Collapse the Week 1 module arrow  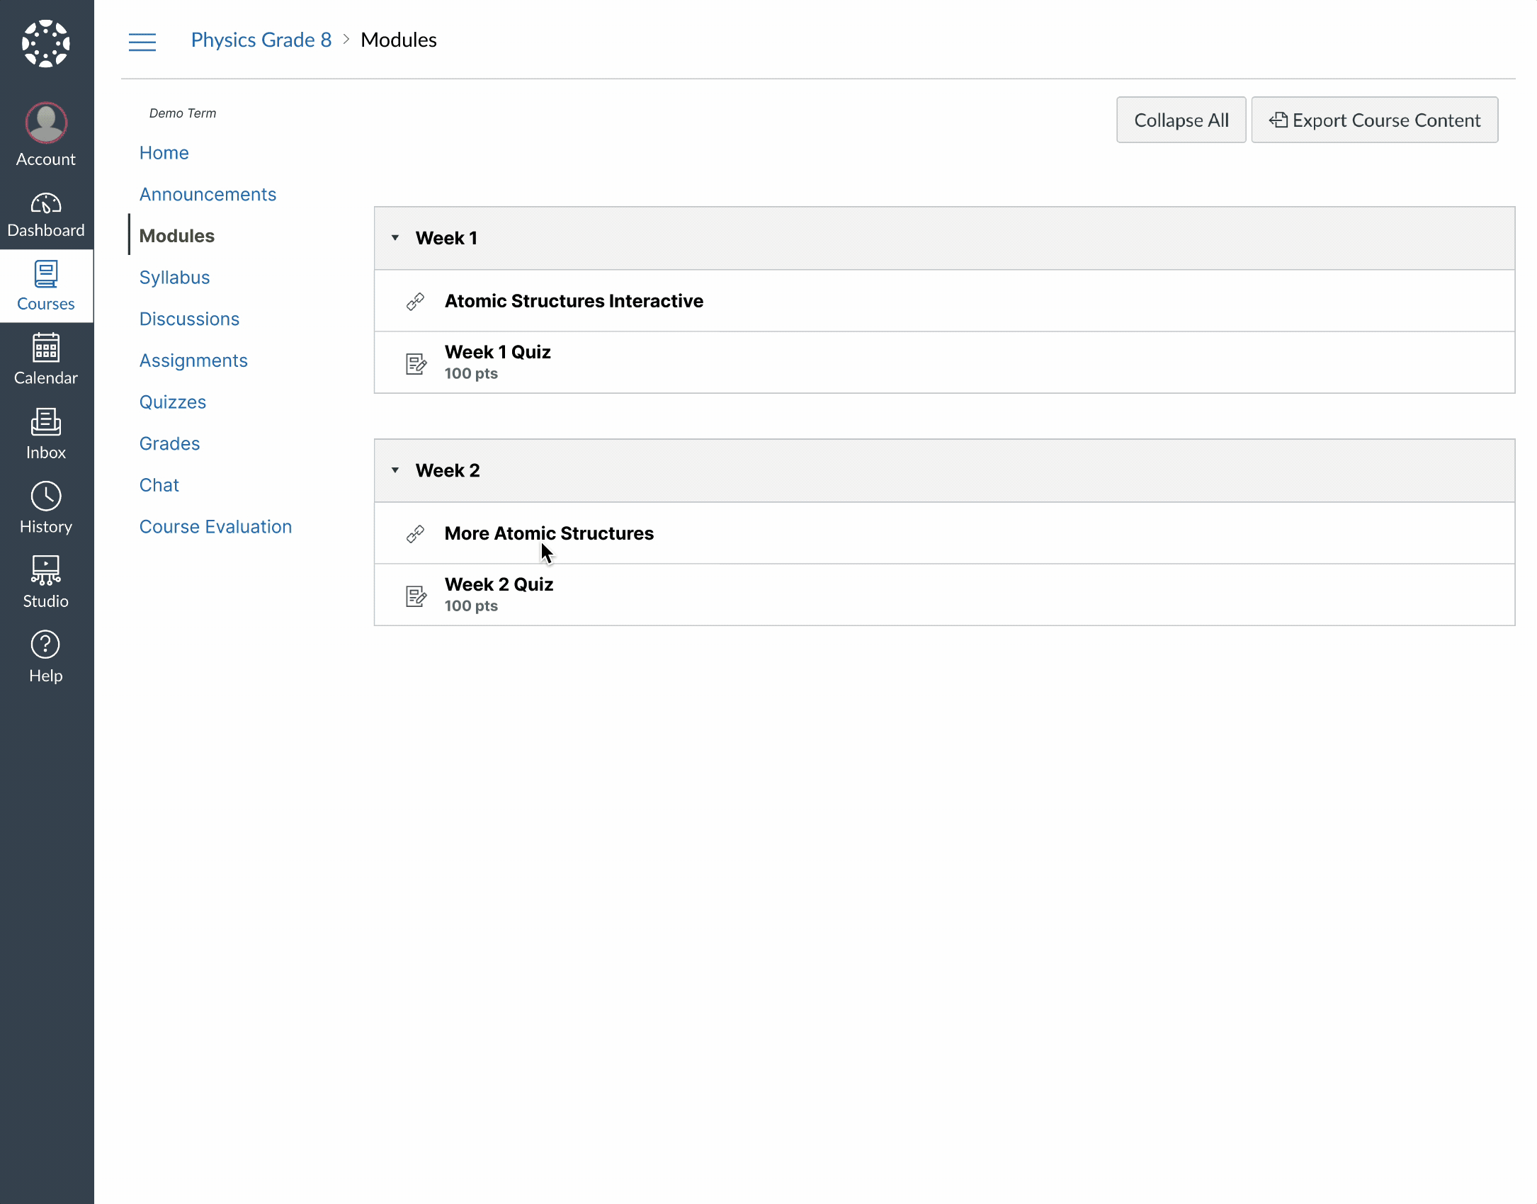[395, 238]
